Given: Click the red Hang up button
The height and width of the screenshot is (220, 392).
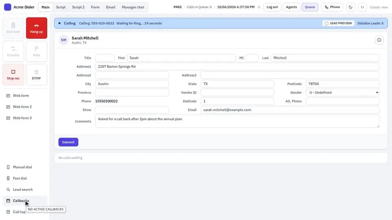Looking at the screenshot, I should point(36,28).
